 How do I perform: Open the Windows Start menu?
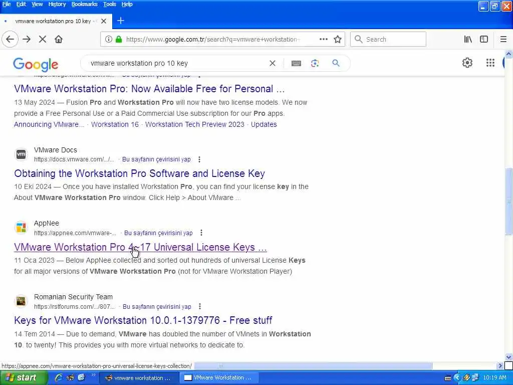24,378
